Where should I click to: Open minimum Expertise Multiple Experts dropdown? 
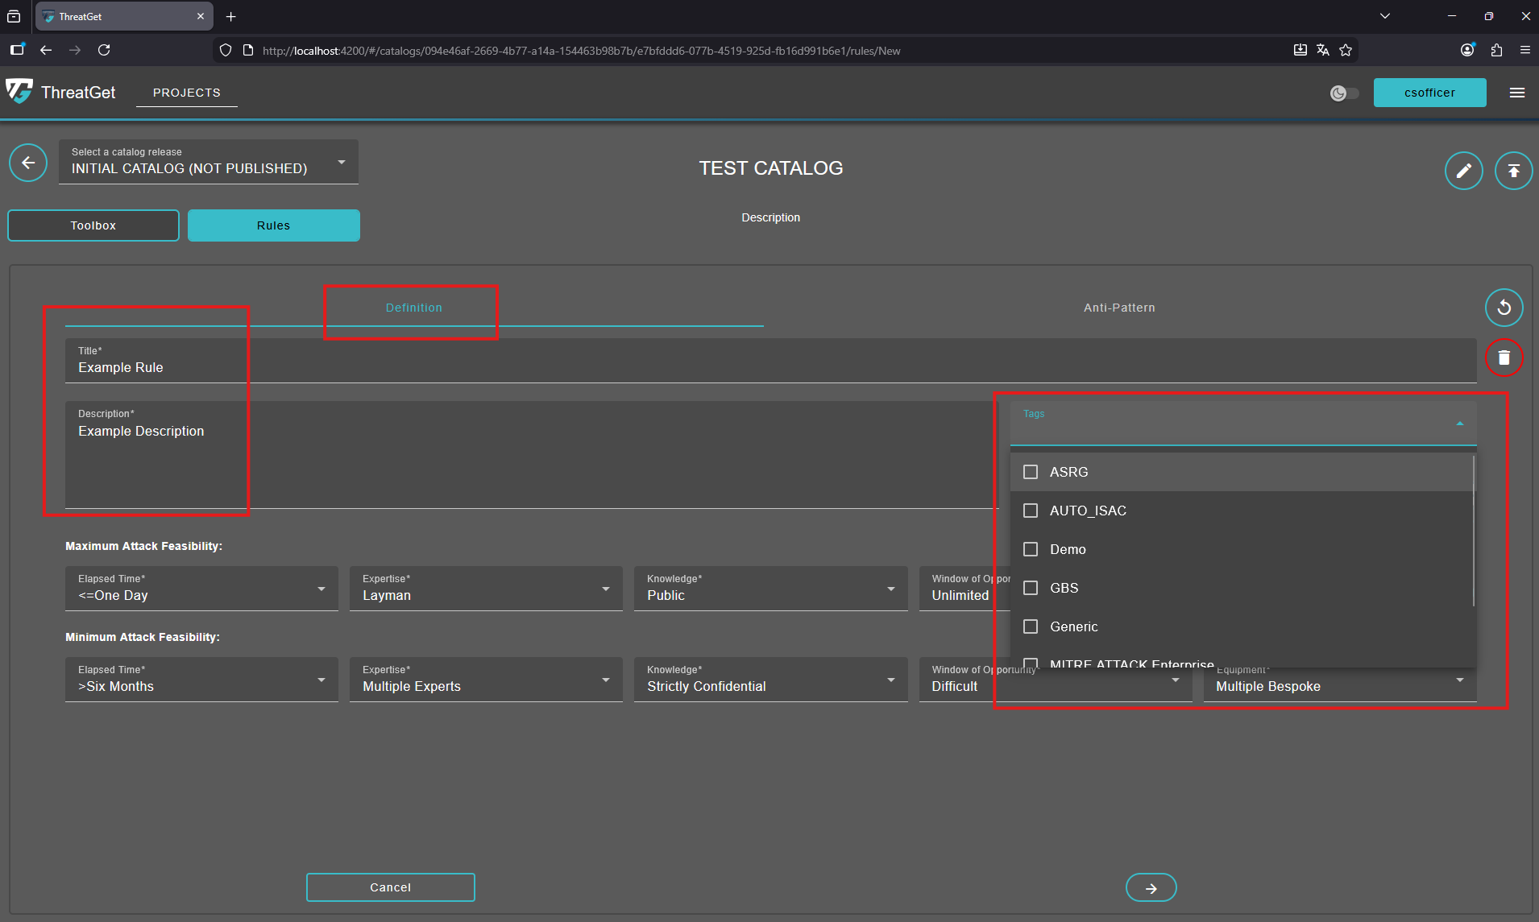click(x=486, y=680)
